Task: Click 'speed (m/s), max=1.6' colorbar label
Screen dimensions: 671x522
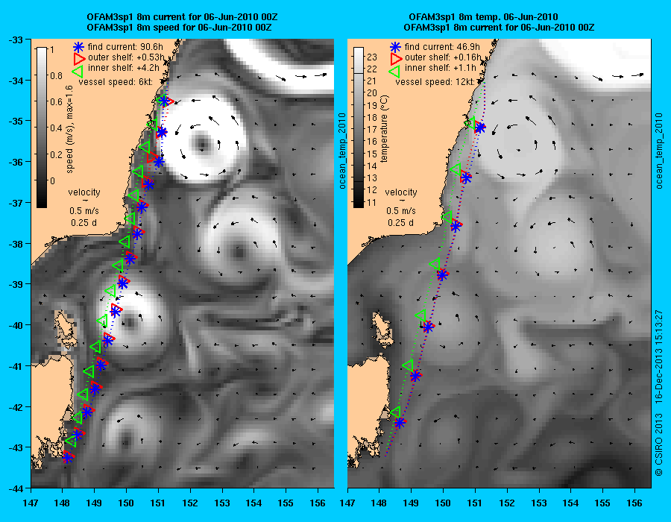Action: (x=70, y=129)
